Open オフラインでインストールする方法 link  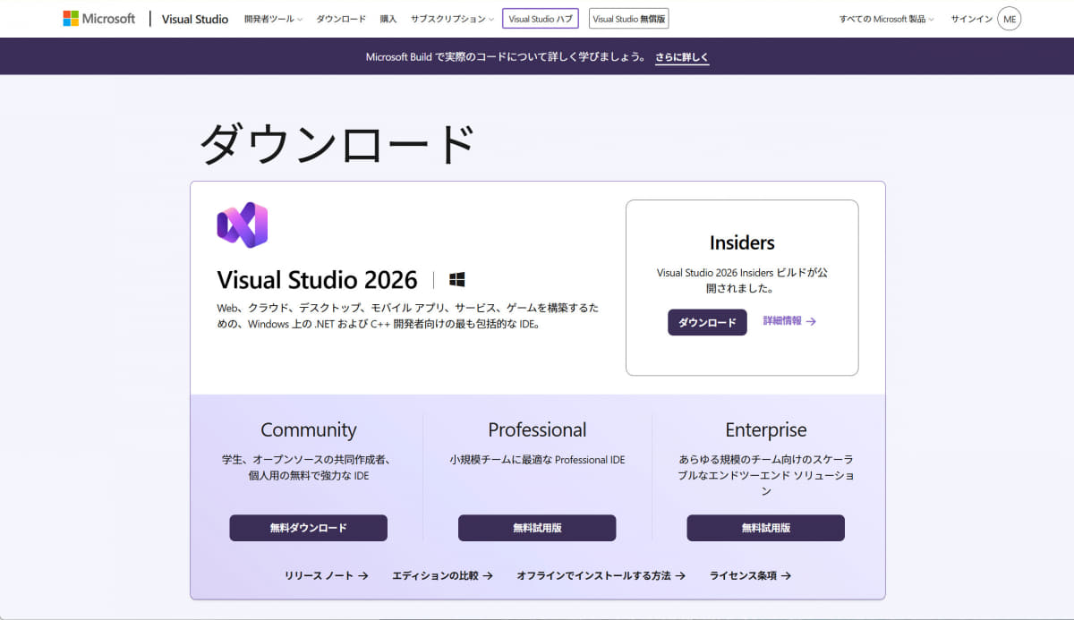point(601,576)
